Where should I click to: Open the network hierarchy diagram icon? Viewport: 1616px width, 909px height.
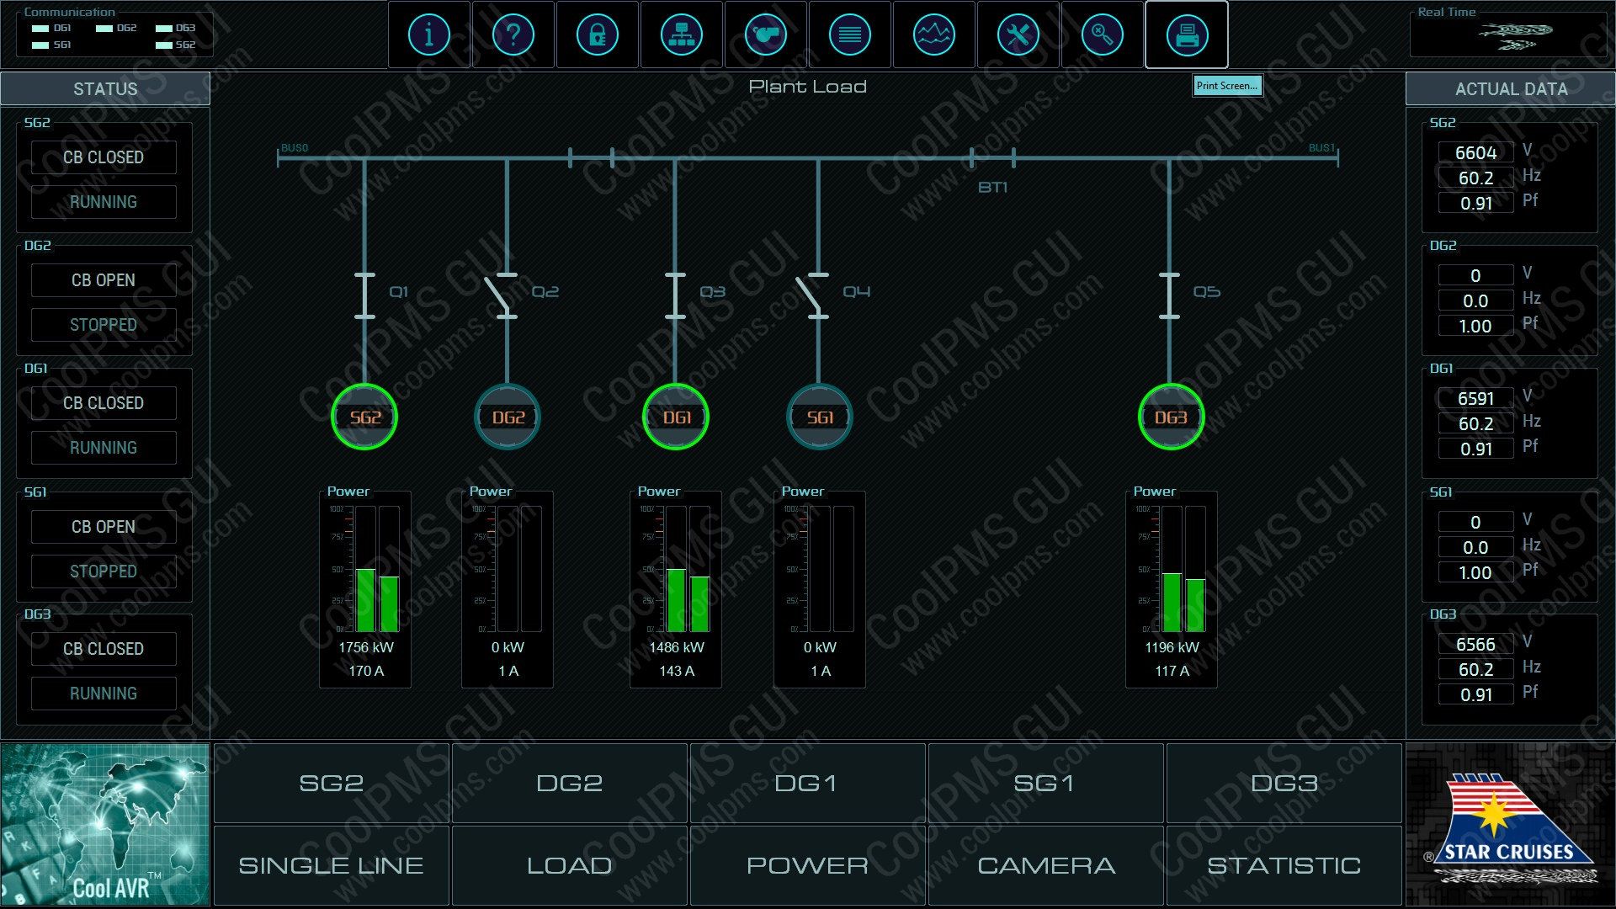(x=681, y=35)
